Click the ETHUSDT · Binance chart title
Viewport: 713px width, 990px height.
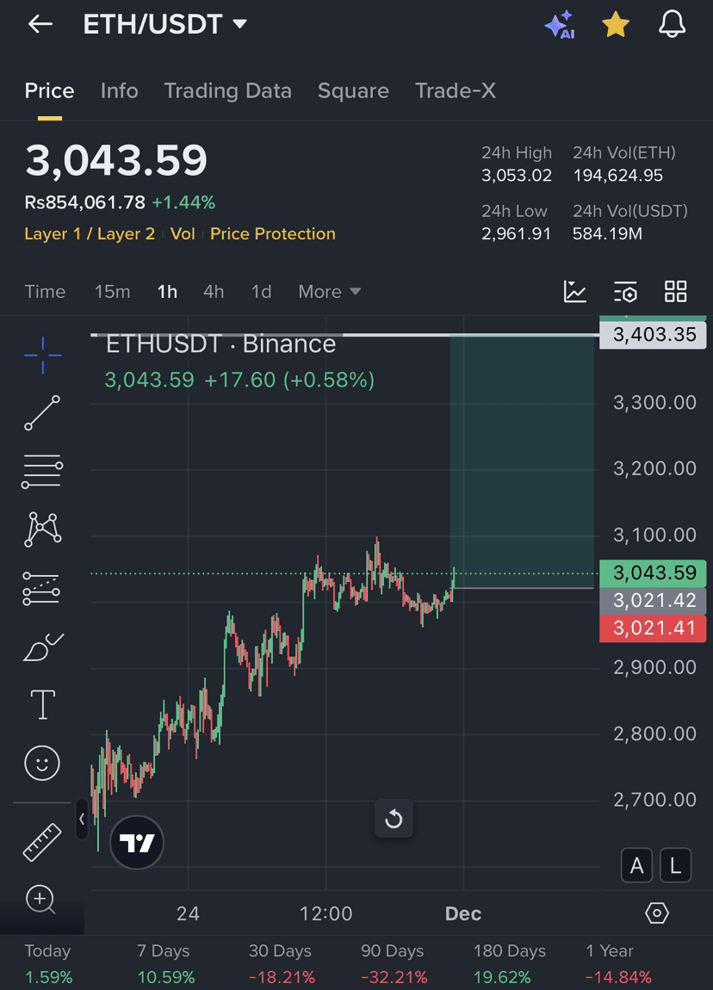[x=221, y=344]
